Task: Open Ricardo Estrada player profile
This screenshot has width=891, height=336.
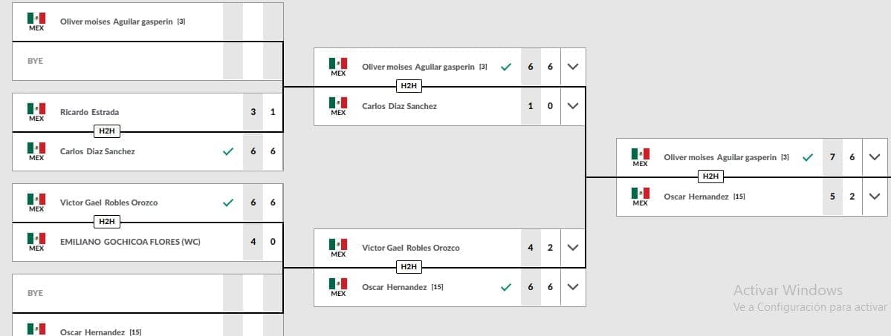Action: pyautogui.click(x=89, y=112)
